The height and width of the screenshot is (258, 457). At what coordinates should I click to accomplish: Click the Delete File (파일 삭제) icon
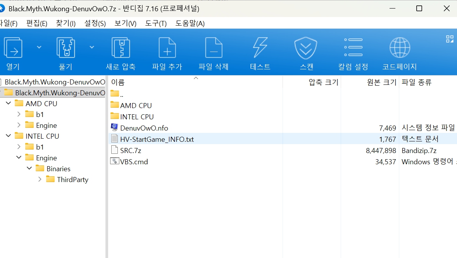[214, 48]
